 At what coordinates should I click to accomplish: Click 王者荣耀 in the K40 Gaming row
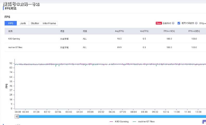coord(64,39)
